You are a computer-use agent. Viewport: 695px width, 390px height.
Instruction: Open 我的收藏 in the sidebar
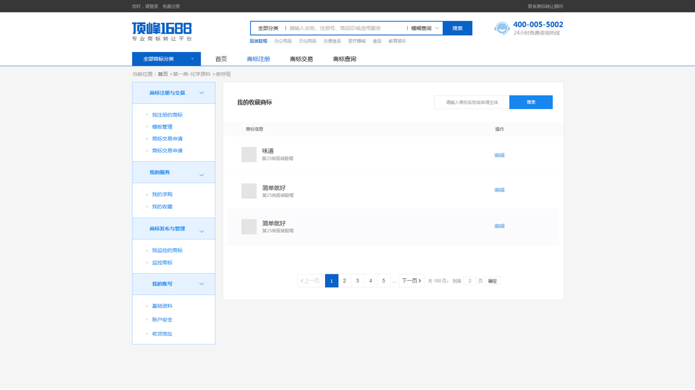(x=162, y=207)
